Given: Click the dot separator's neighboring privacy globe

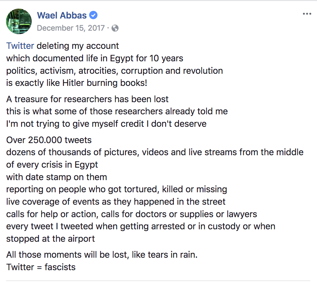Looking at the screenshot, I should (114, 28).
